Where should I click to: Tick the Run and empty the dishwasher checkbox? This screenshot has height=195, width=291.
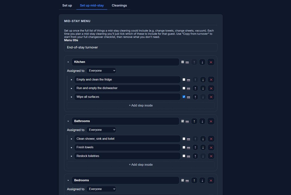click(184, 88)
